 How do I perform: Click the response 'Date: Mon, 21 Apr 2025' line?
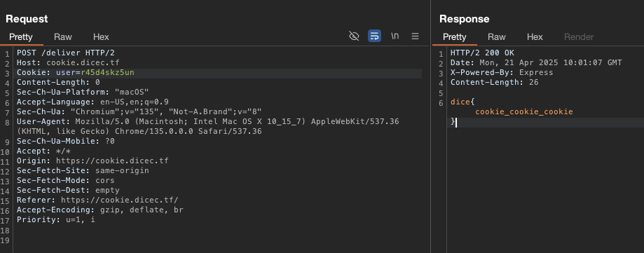[536, 63]
